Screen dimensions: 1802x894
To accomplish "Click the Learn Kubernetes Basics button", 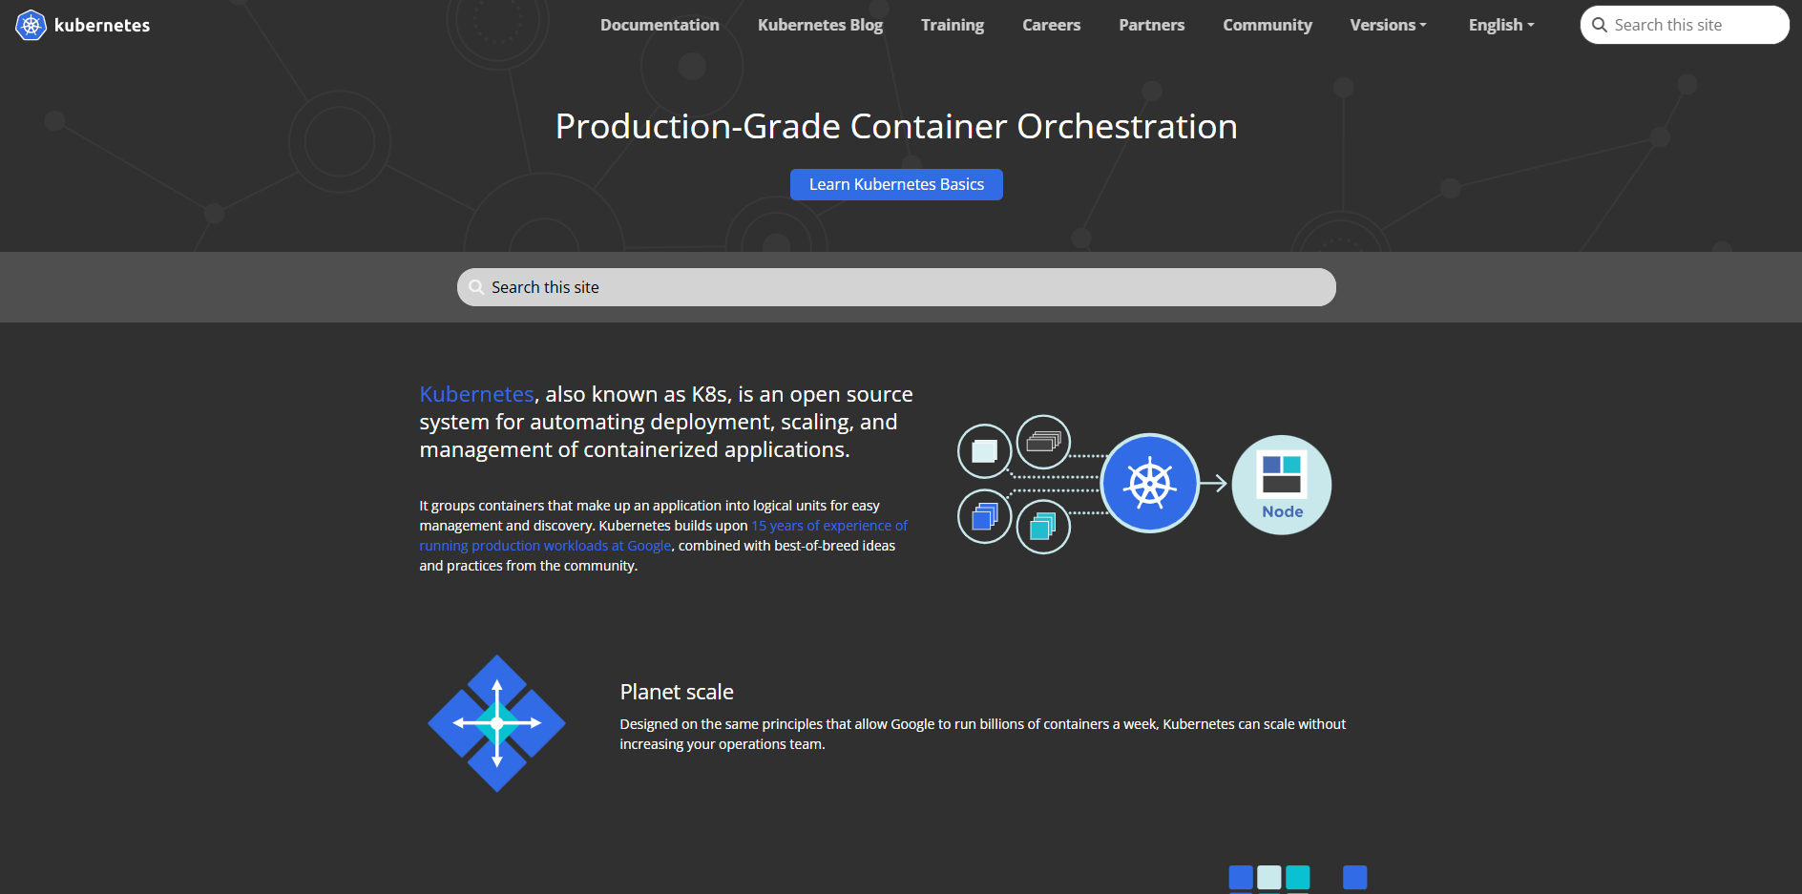I will click(896, 184).
